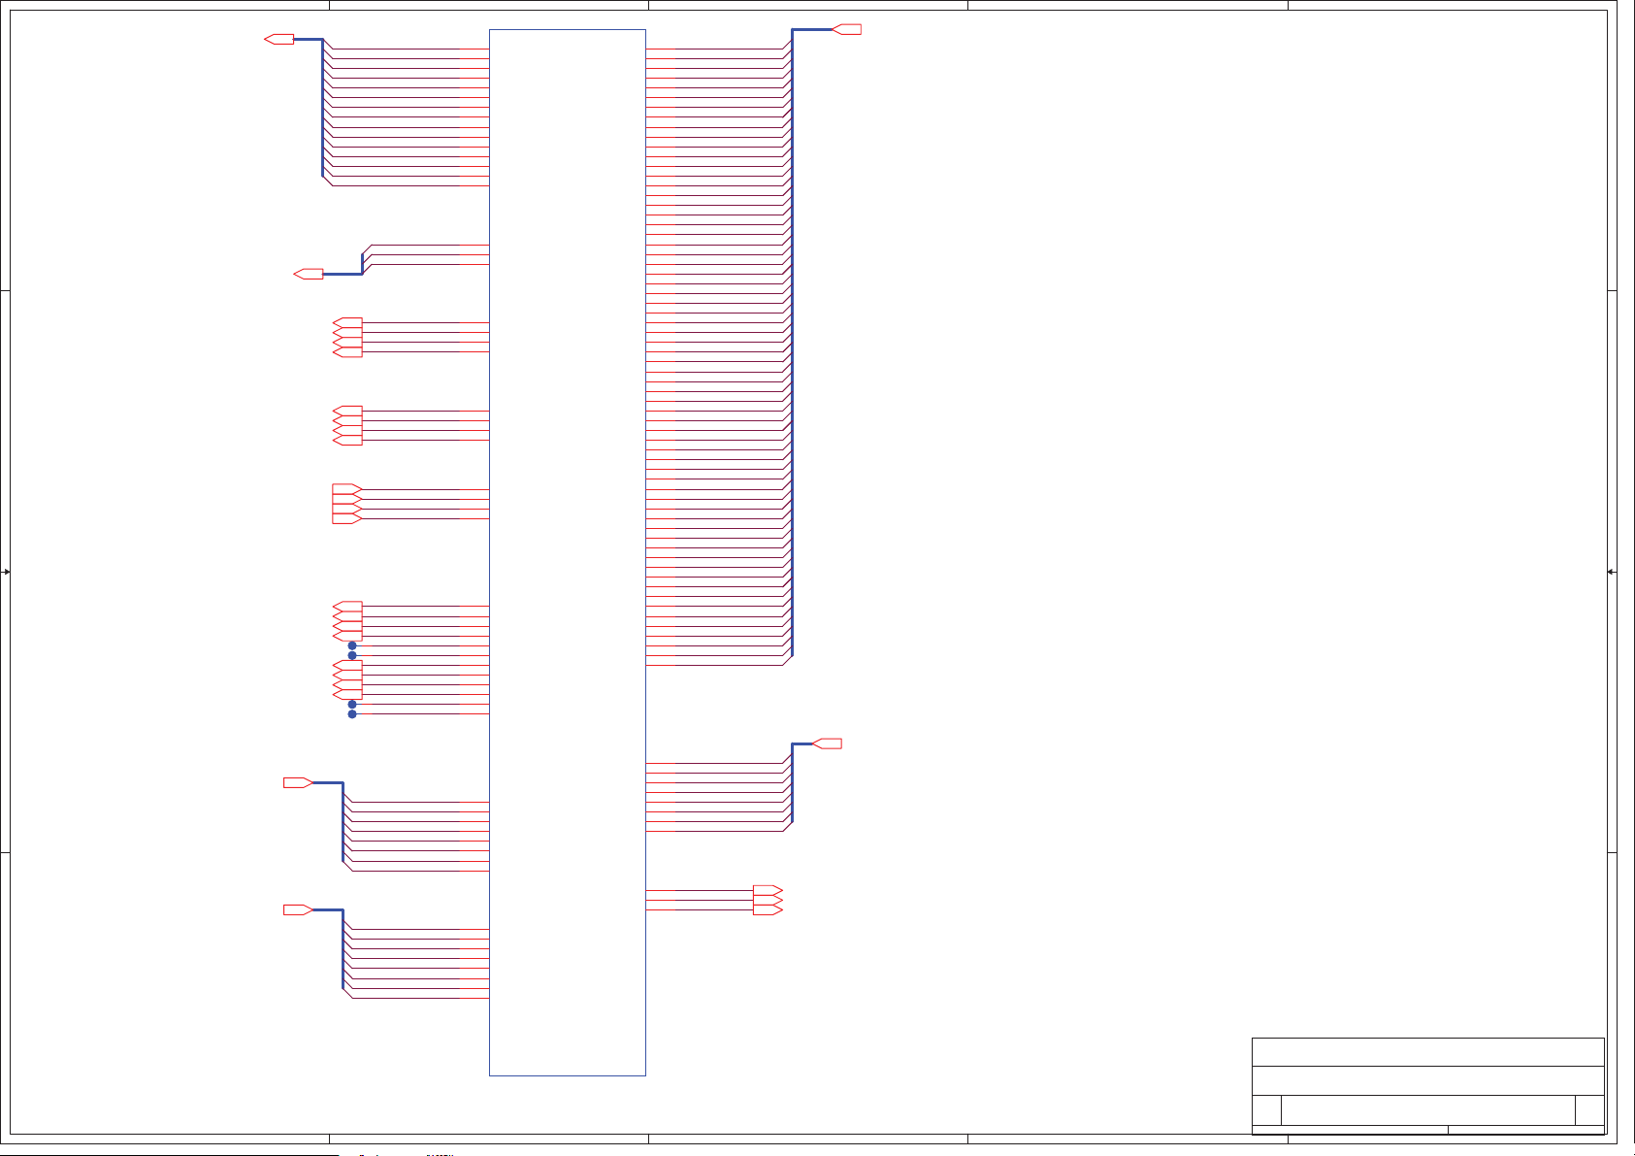Image resolution: width=1635 pixels, height=1156 pixels.
Task: Select the lowest left-side bus port
Action: (x=298, y=909)
